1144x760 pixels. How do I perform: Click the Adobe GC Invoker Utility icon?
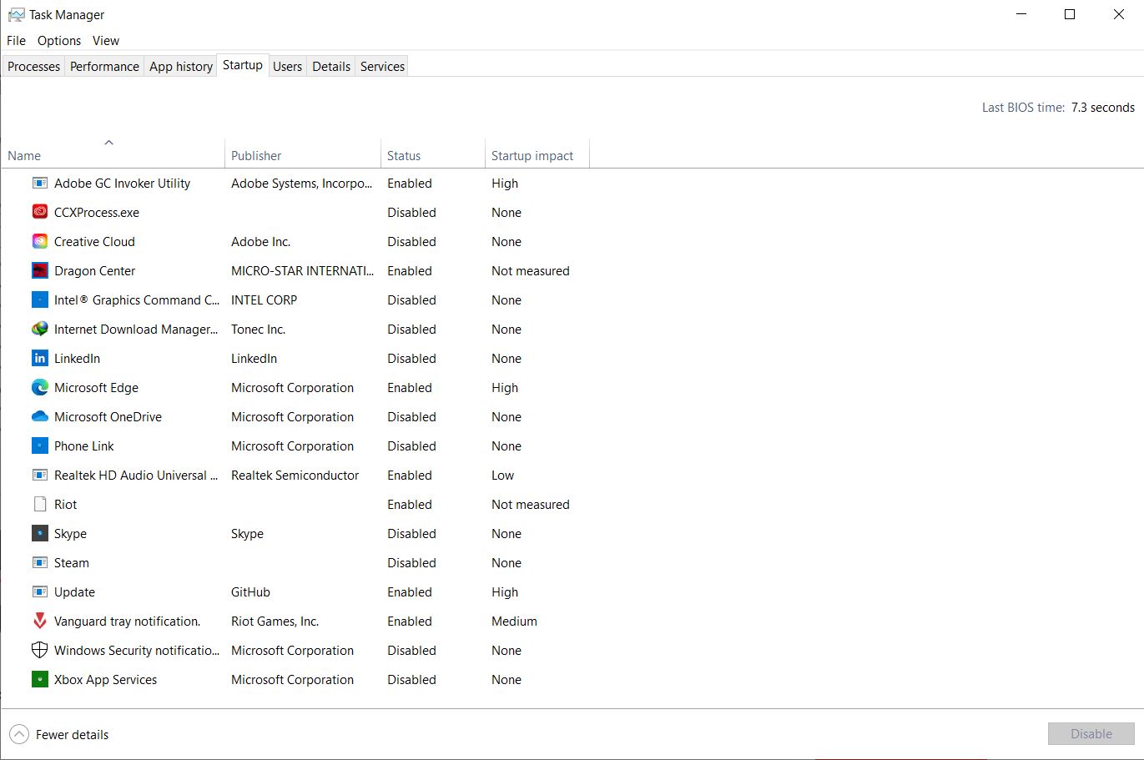pos(39,183)
